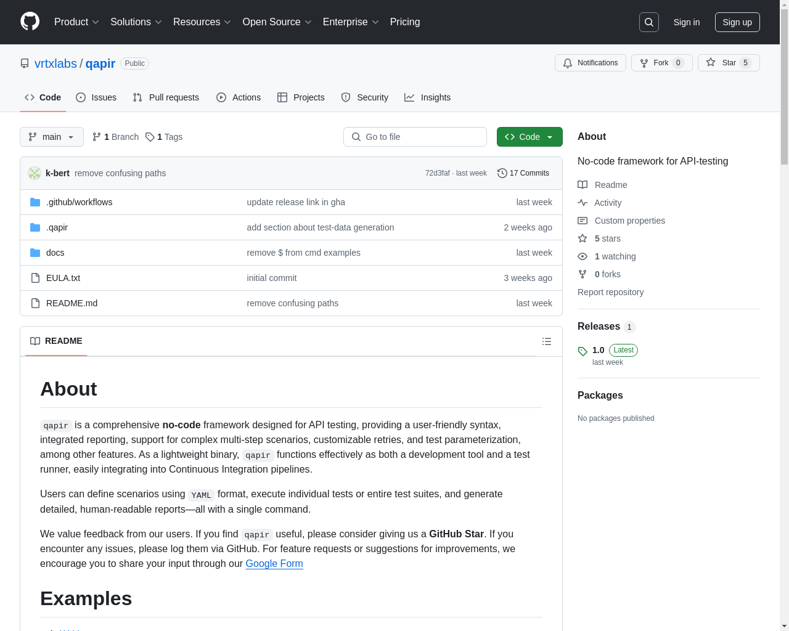
Task: Expand the Resources menu
Action: coord(202,22)
